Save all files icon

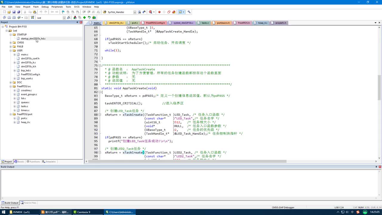19,12
